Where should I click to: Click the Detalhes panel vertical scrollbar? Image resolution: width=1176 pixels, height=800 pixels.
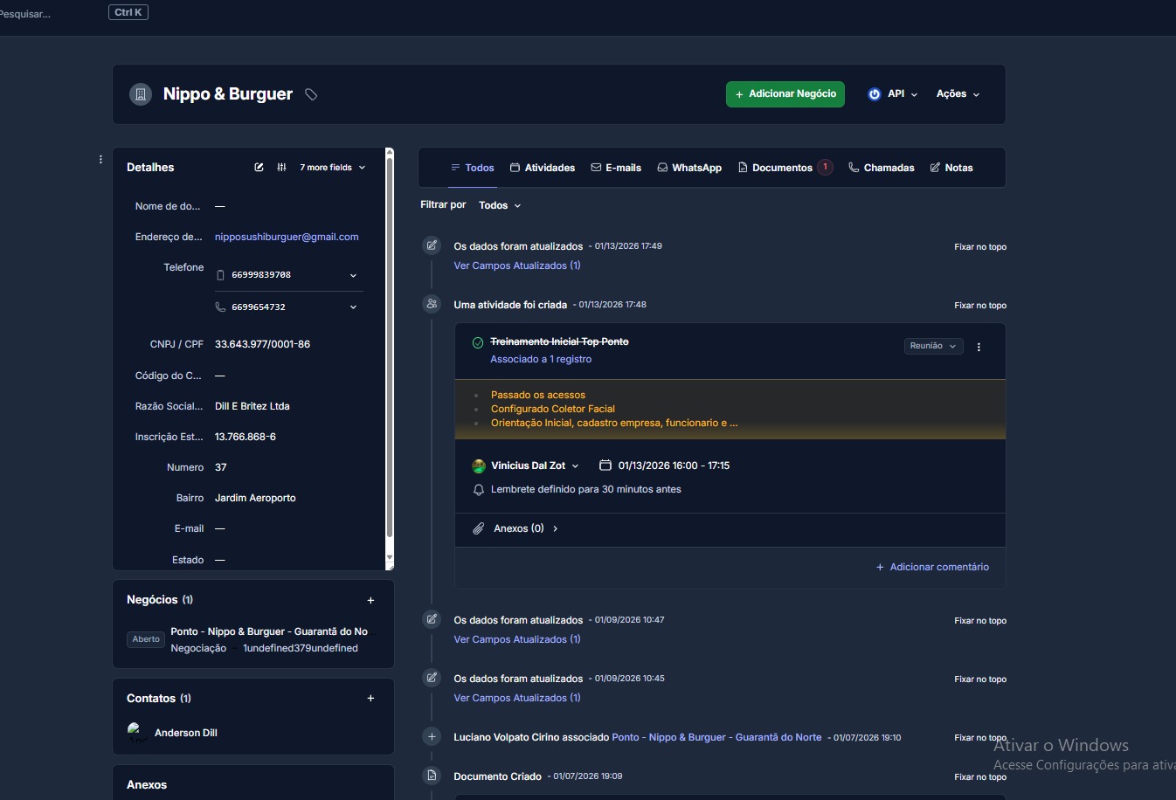click(x=390, y=349)
